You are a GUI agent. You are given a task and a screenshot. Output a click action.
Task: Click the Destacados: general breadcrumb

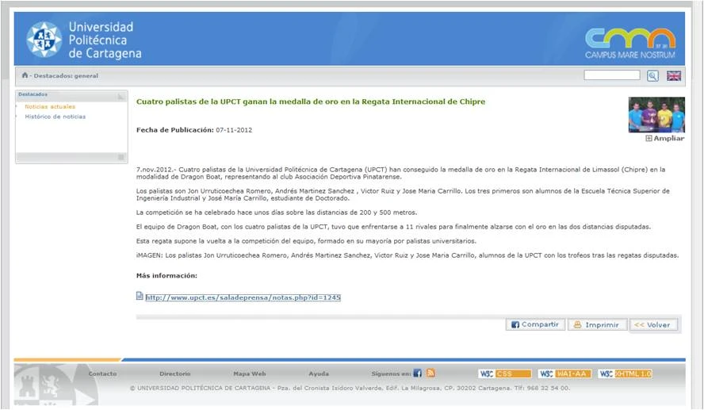66,76
